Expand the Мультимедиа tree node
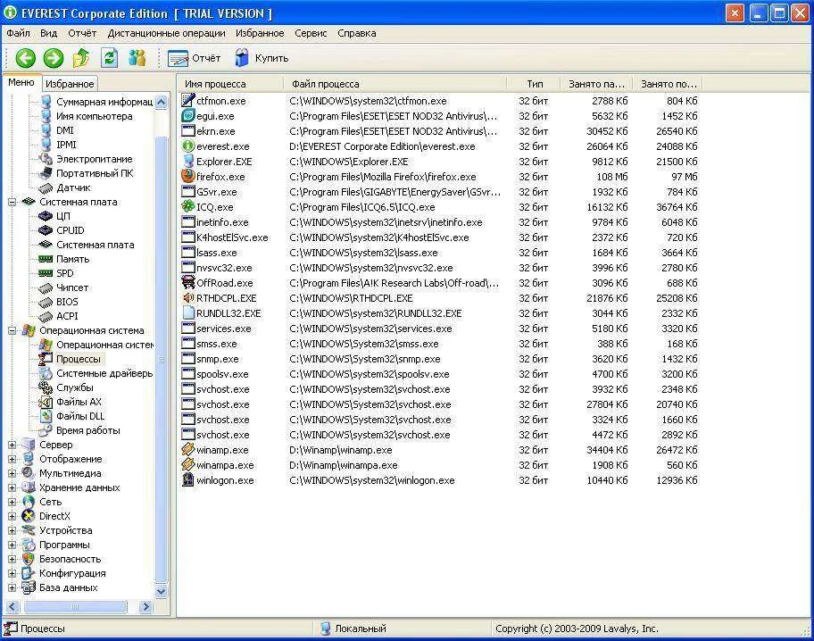Screen dimensions: 814x641 (x=12, y=473)
